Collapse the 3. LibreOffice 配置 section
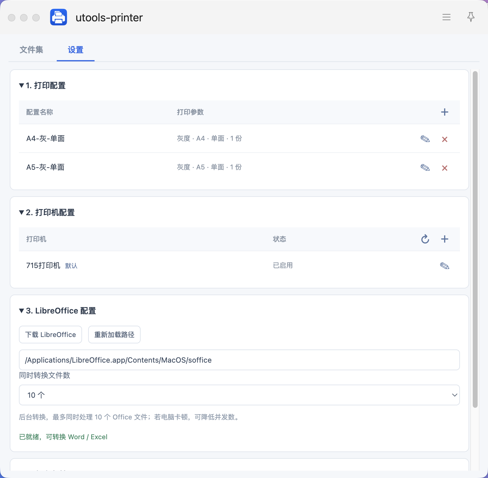 coord(58,311)
